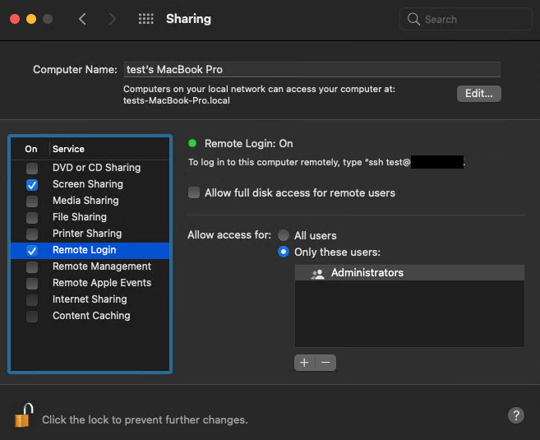Screen dimensions: 540x440
Task: Uncheck Remote Login checkbox
Action: (x=32, y=251)
